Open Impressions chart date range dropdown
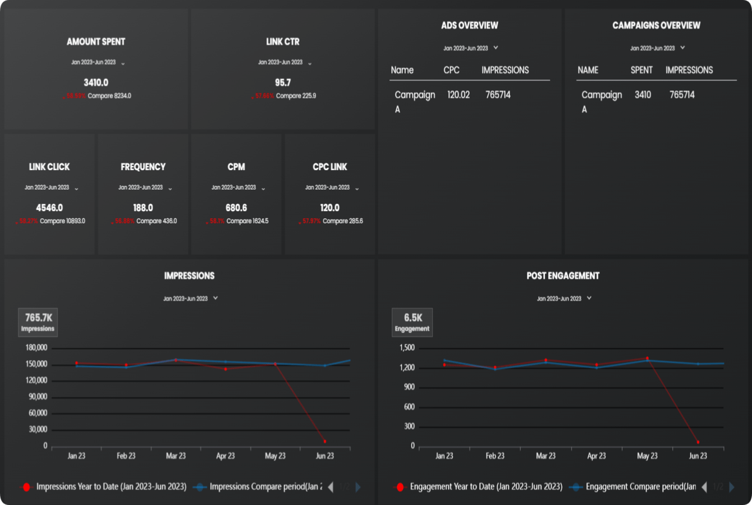752x505 pixels. click(191, 299)
